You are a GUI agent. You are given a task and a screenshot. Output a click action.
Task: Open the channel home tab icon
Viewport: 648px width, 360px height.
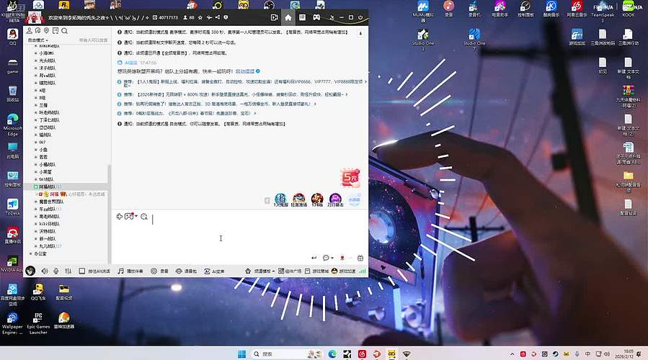click(288, 17)
